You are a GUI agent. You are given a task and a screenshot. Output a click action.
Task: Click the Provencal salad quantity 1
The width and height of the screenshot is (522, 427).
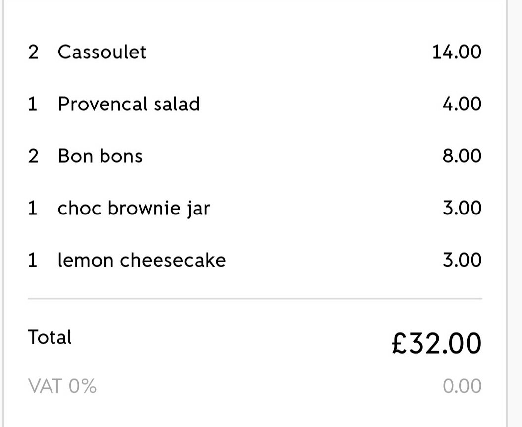(33, 104)
